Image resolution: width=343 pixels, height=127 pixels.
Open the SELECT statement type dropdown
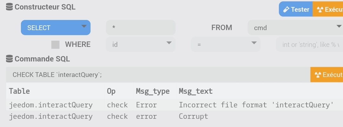pyautogui.click(x=56, y=28)
